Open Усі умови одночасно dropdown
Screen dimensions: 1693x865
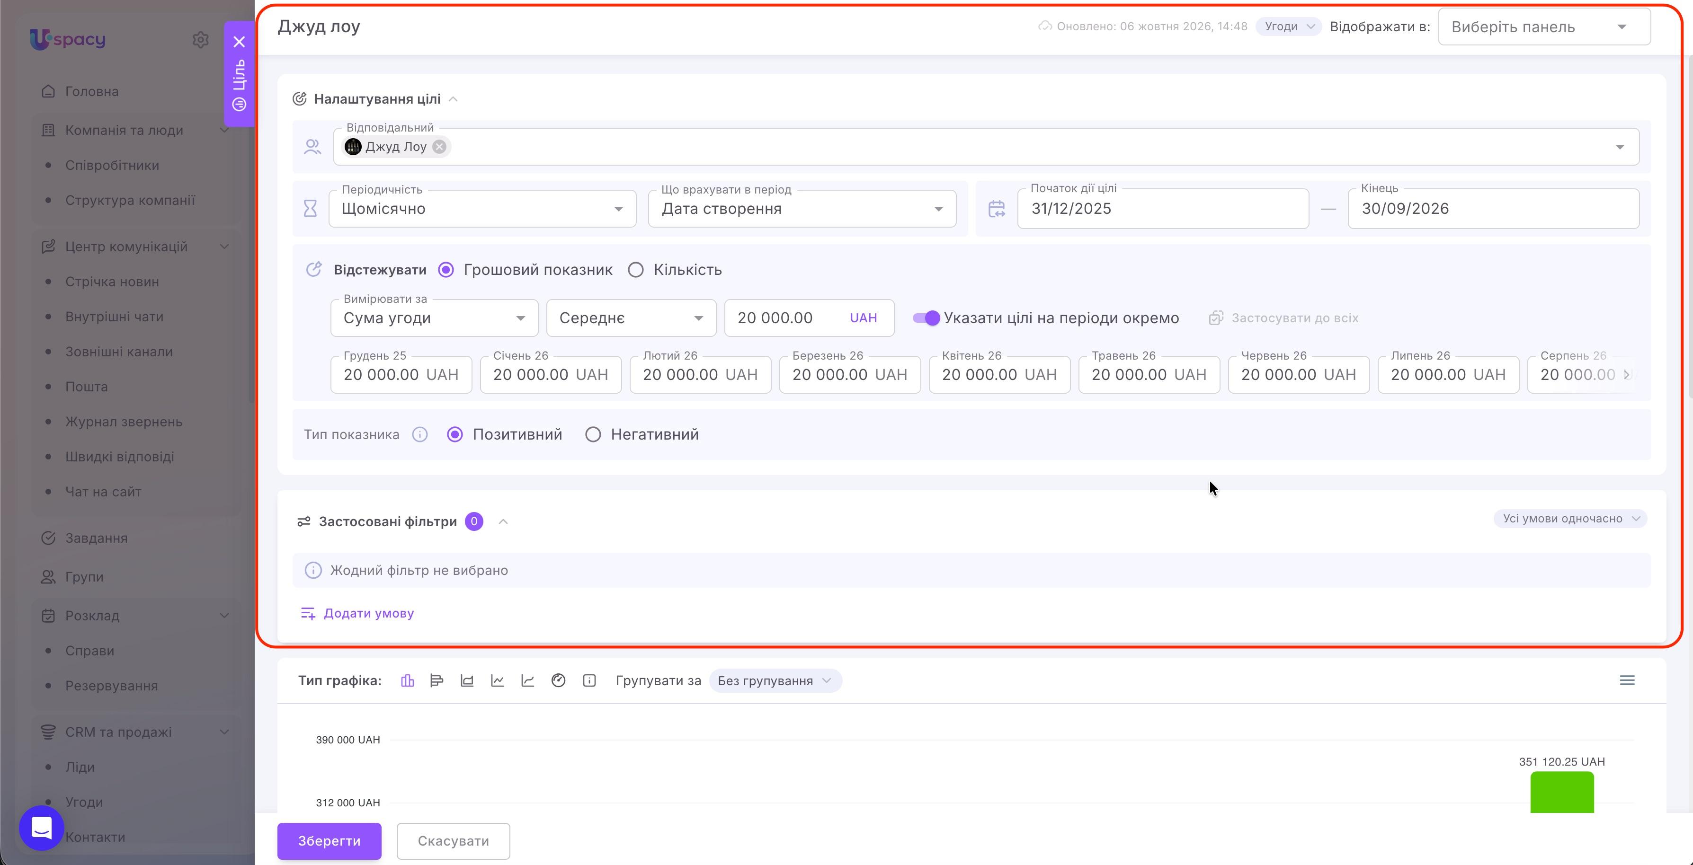[x=1571, y=518]
